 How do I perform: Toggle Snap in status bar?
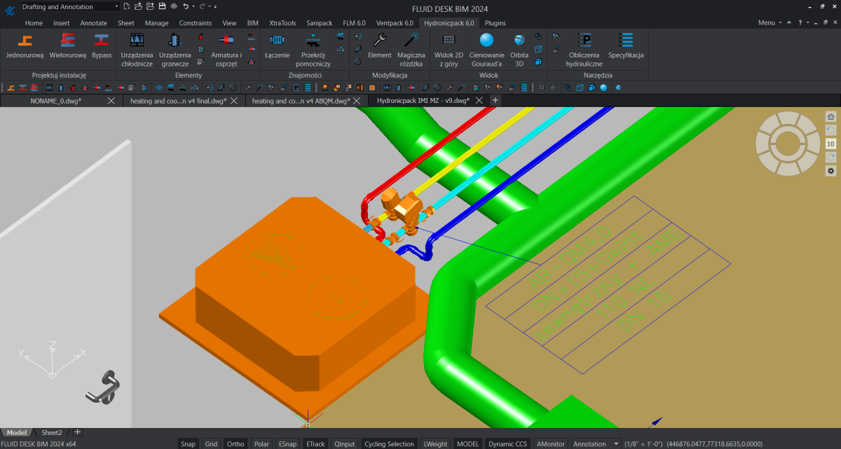pos(188,443)
